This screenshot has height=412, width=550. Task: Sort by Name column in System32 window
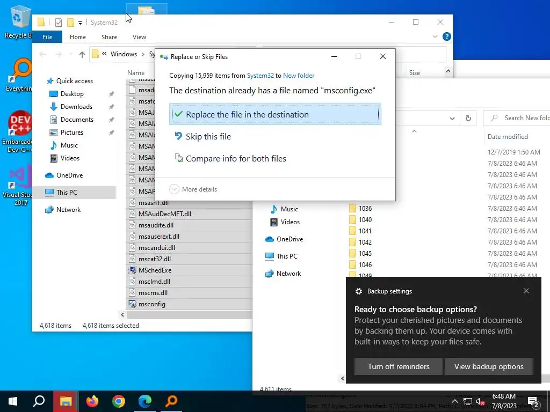pyautogui.click(x=136, y=73)
